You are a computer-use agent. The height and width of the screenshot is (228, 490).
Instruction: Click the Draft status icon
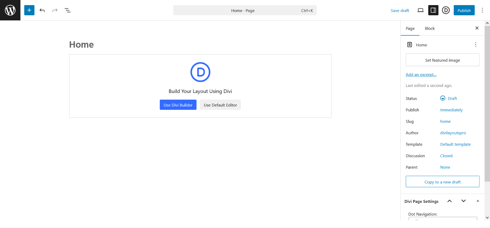pyautogui.click(x=443, y=98)
